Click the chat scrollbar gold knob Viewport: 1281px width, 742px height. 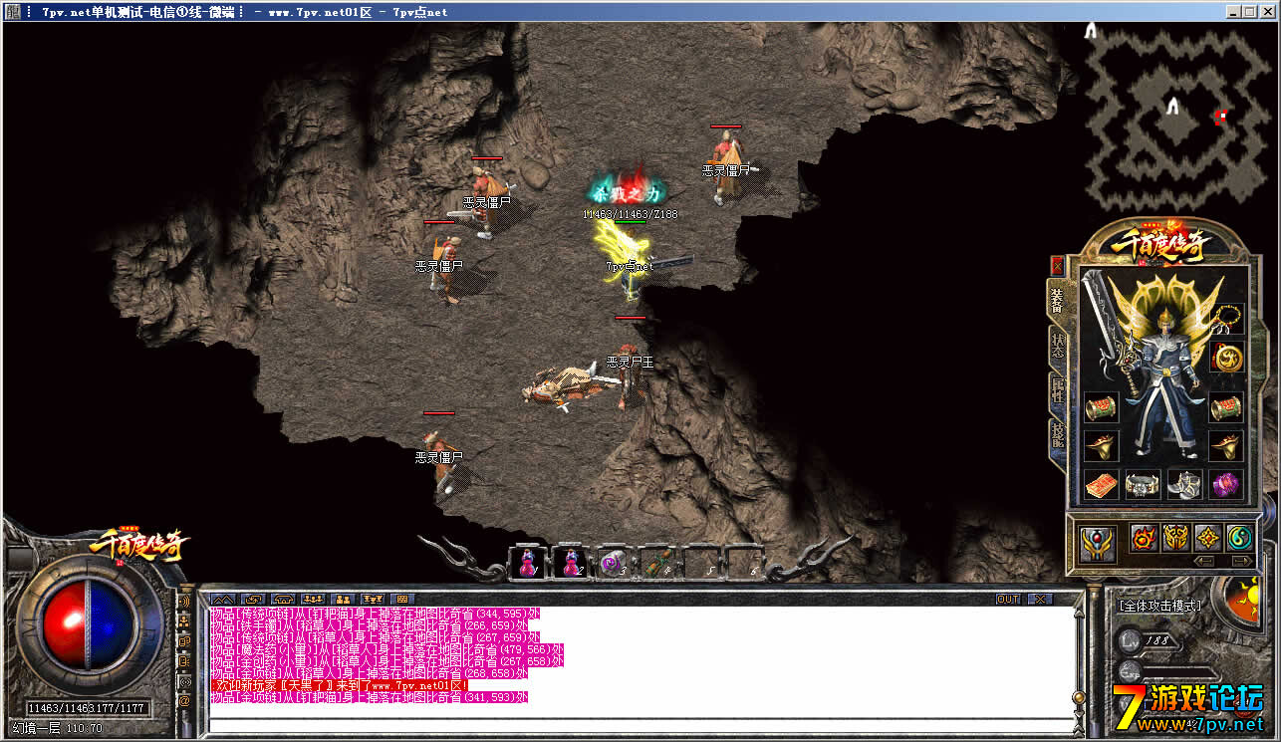pyautogui.click(x=1080, y=697)
